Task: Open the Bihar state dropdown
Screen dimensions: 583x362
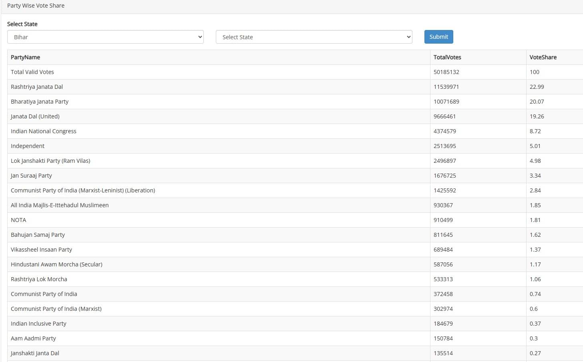Action: 105,37
